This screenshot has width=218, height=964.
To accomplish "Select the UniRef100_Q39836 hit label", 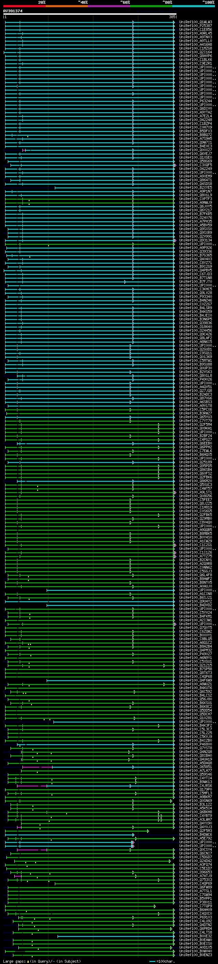I will (196, 323).
